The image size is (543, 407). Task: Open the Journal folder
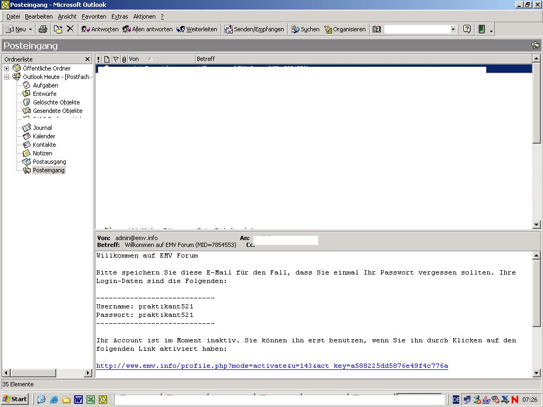tap(42, 128)
